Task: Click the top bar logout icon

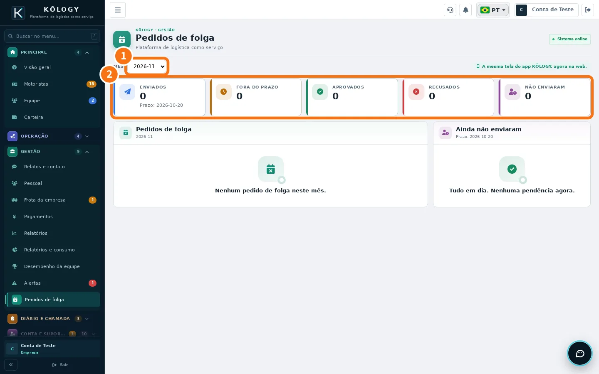Action: click(x=588, y=10)
